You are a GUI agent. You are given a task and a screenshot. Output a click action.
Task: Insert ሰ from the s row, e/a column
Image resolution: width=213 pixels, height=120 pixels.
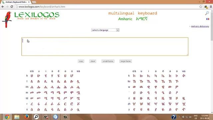[32, 110]
